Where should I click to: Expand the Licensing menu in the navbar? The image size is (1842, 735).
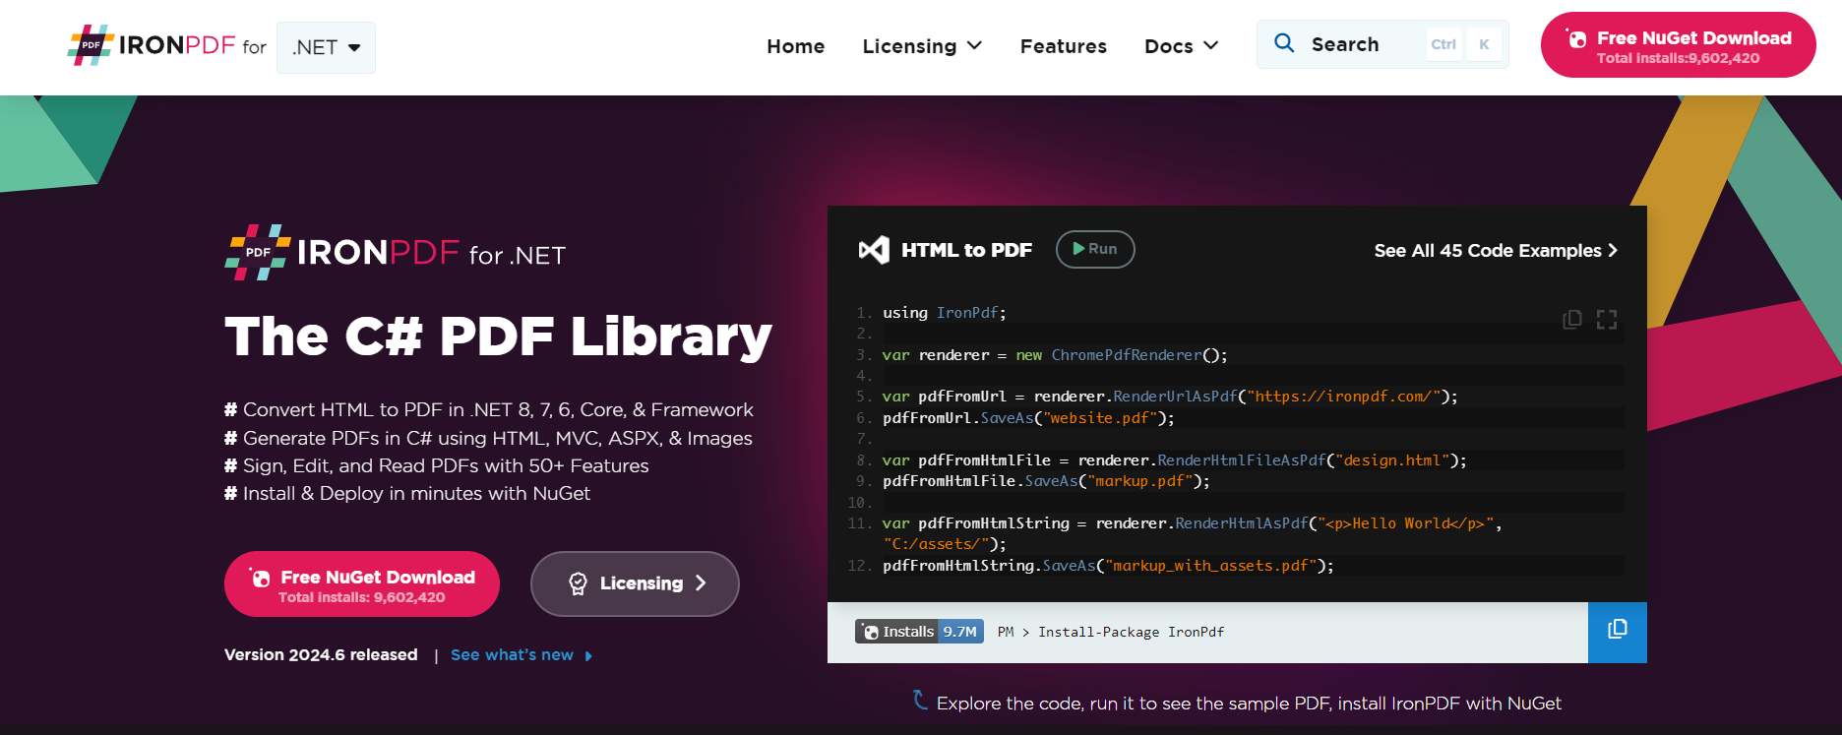click(x=922, y=46)
